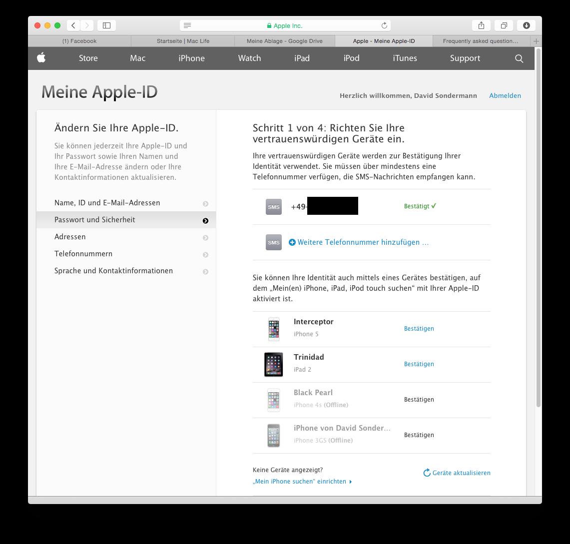Reload the page with the refresh icon
570x544 pixels.
click(384, 25)
